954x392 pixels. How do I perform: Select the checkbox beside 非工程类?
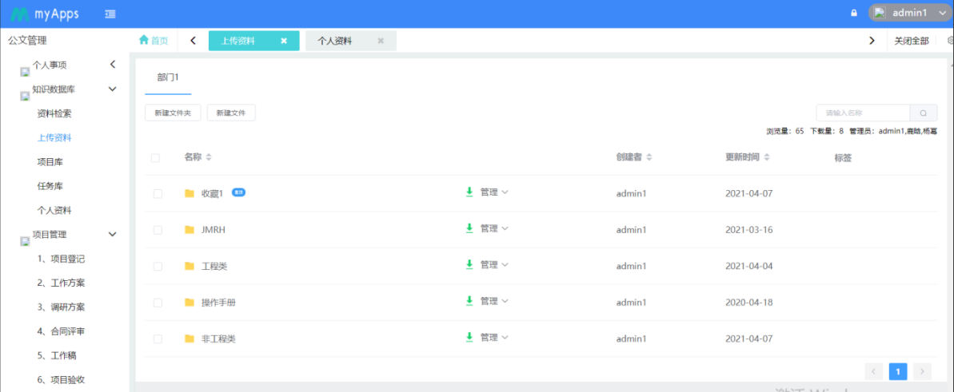tap(158, 339)
